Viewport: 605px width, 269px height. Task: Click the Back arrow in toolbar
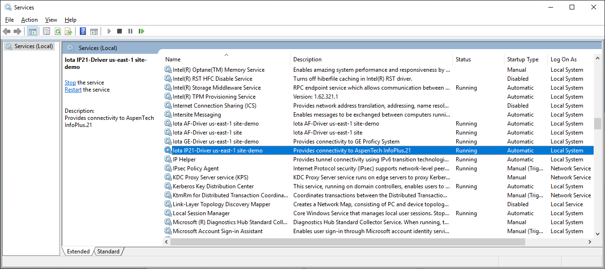pos(7,31)
